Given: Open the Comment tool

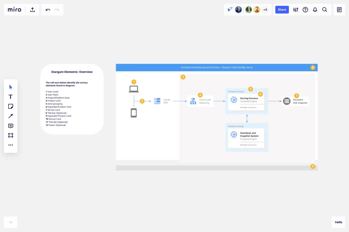Looking at the screenshot, I should (x=11, y=126).
